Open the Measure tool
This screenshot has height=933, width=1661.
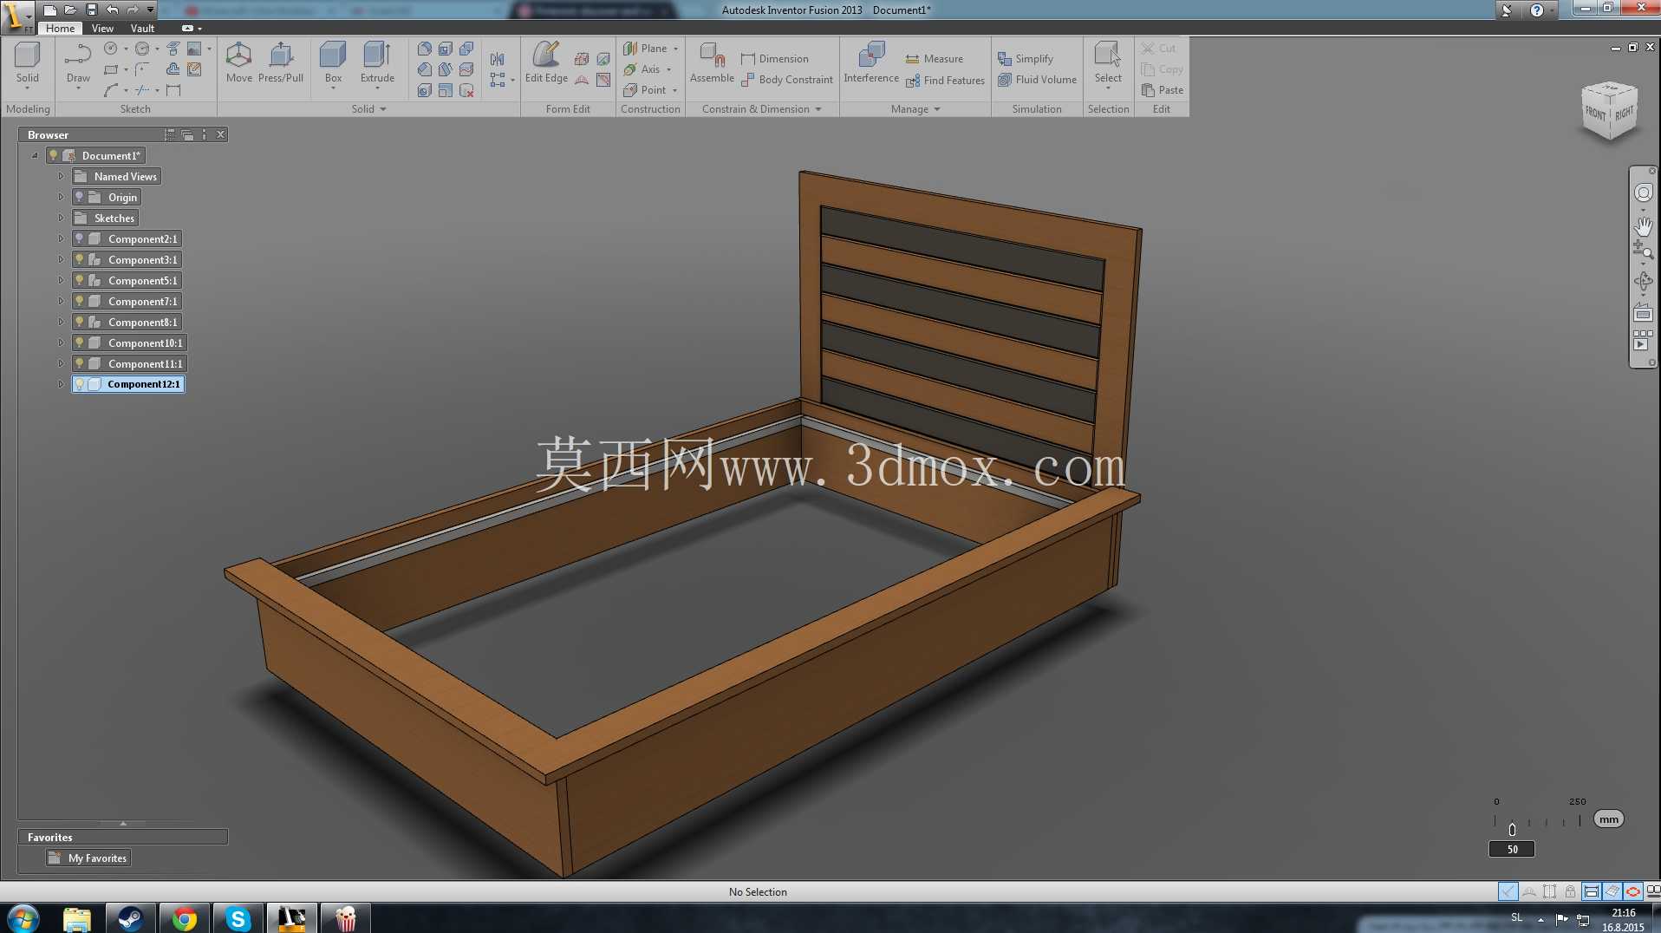[x=935, y=59]
